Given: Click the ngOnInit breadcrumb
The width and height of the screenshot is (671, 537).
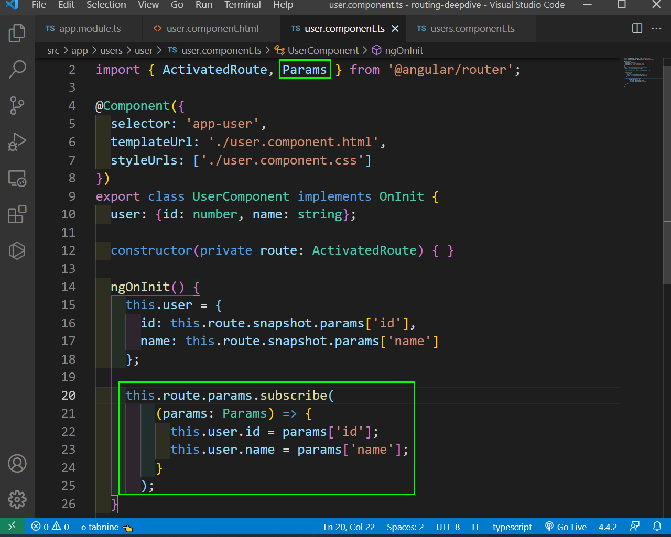Looking at the screenshot, I should point(397,50).
